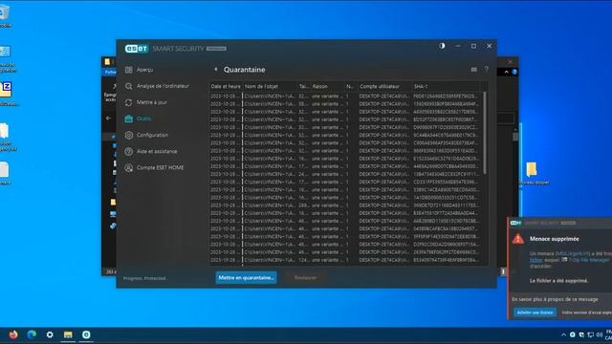Go back with arrow beside Quarantaine
This screenshot has width=612, height=344.
(215, 70)
